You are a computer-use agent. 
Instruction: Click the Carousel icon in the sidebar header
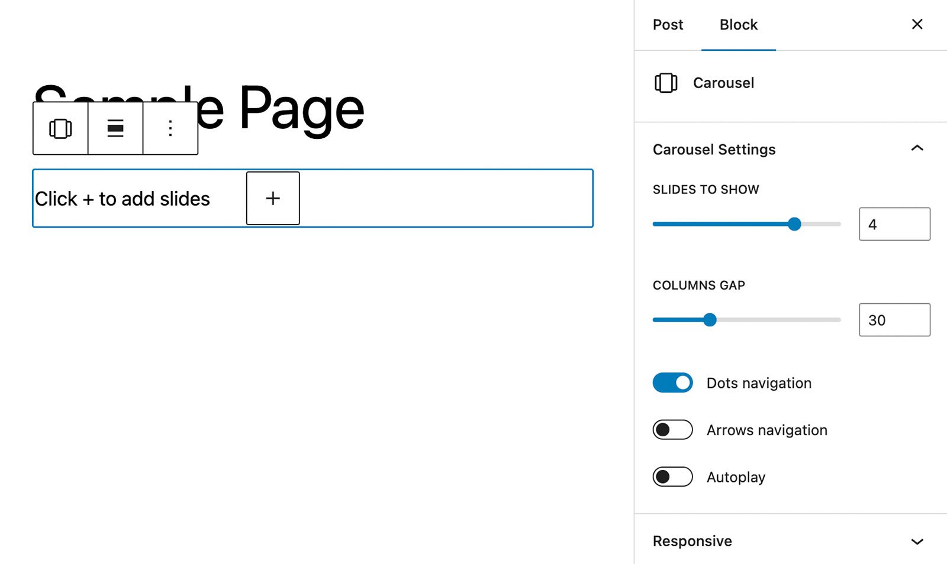(x=666, y=83)
